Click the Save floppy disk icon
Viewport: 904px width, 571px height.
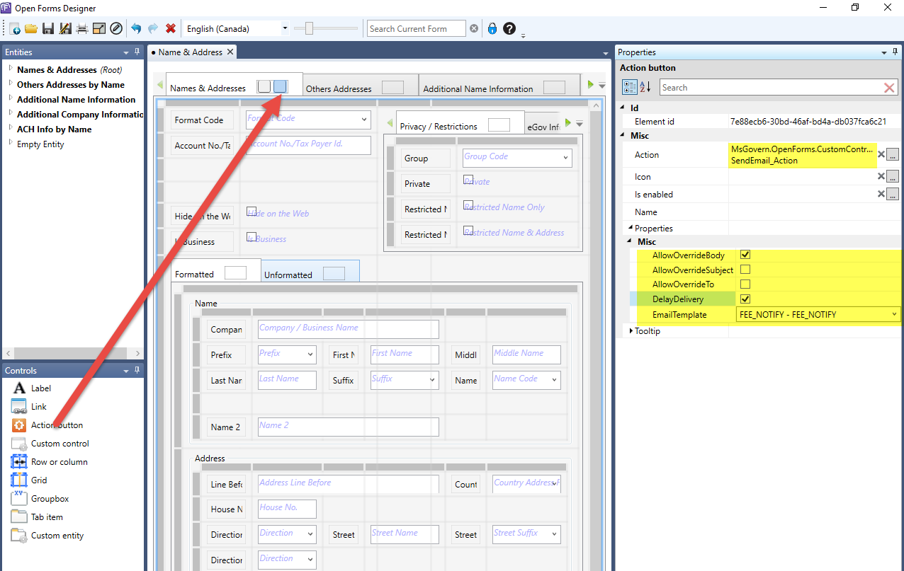[48, 29]
